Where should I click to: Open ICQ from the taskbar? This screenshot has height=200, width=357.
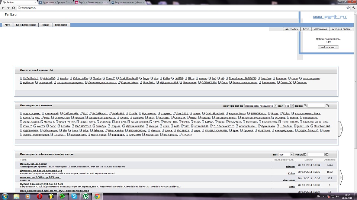[x=62, y=196]
